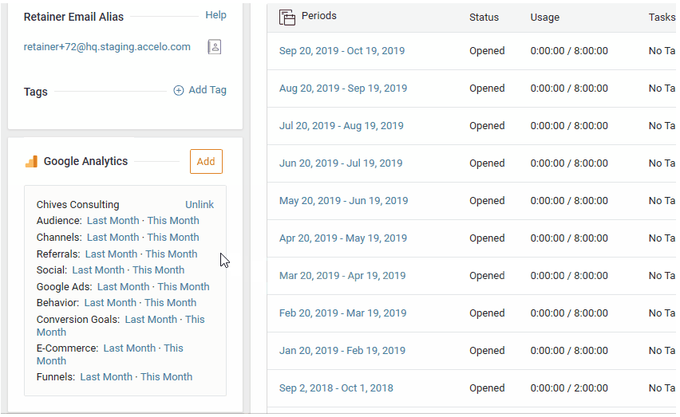
Task: Click the Add button for Google Analytics
Action: 206,162
